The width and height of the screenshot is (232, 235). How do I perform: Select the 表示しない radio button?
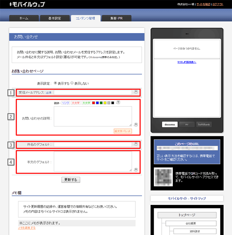pyautogui.click(x=72, y=83)
